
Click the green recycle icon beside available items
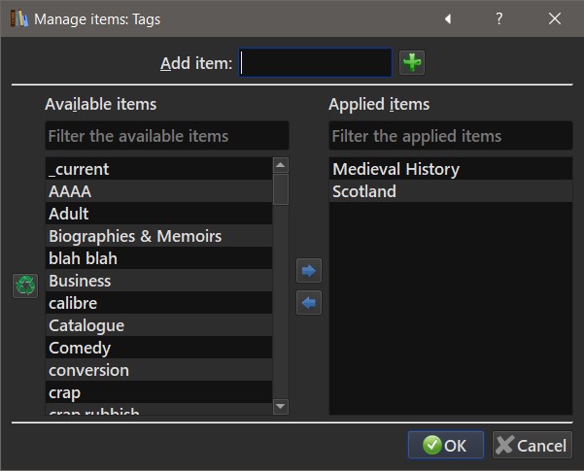tap(25, 286)
